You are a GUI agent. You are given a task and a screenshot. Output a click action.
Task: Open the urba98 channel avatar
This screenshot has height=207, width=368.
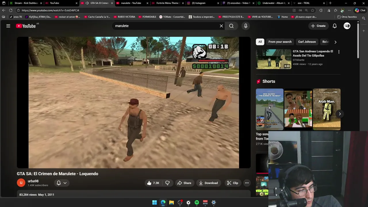pyautogui.click(x=21, y=183)
